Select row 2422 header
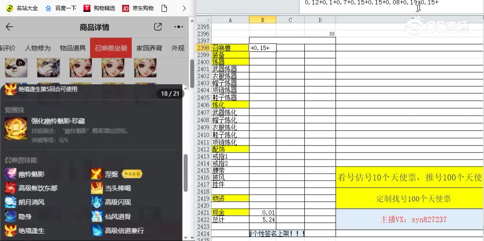This screenshot has height=241, width=484. click(203, 220)
